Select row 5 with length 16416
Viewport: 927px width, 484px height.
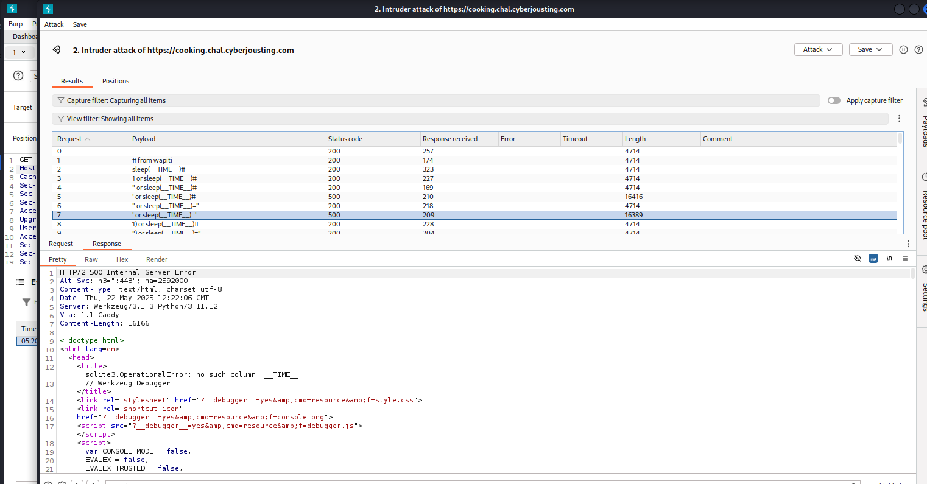475,197
